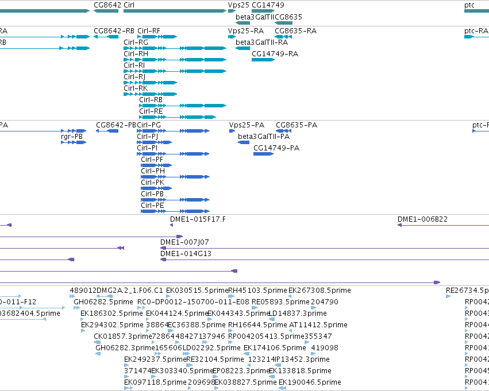Select the Cirl-RH transcript label

(x=136, y=54)
